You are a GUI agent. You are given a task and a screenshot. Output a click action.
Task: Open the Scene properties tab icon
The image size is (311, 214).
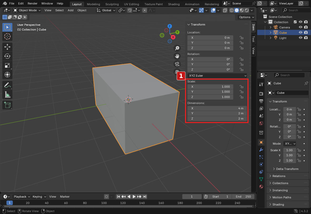(261, 116)
